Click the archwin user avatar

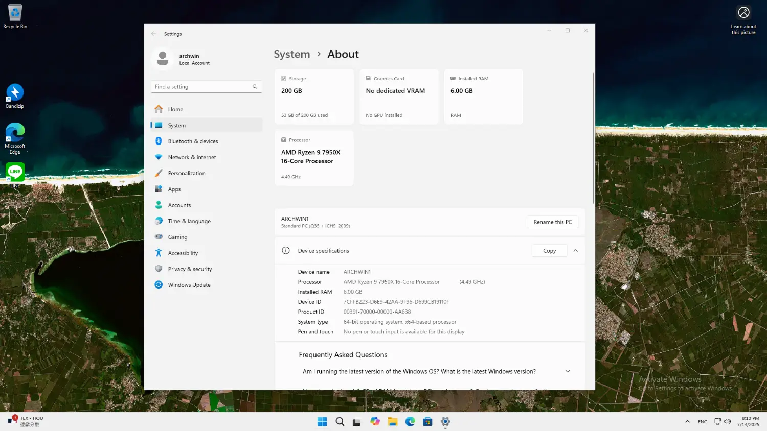(x=163, y=59)
